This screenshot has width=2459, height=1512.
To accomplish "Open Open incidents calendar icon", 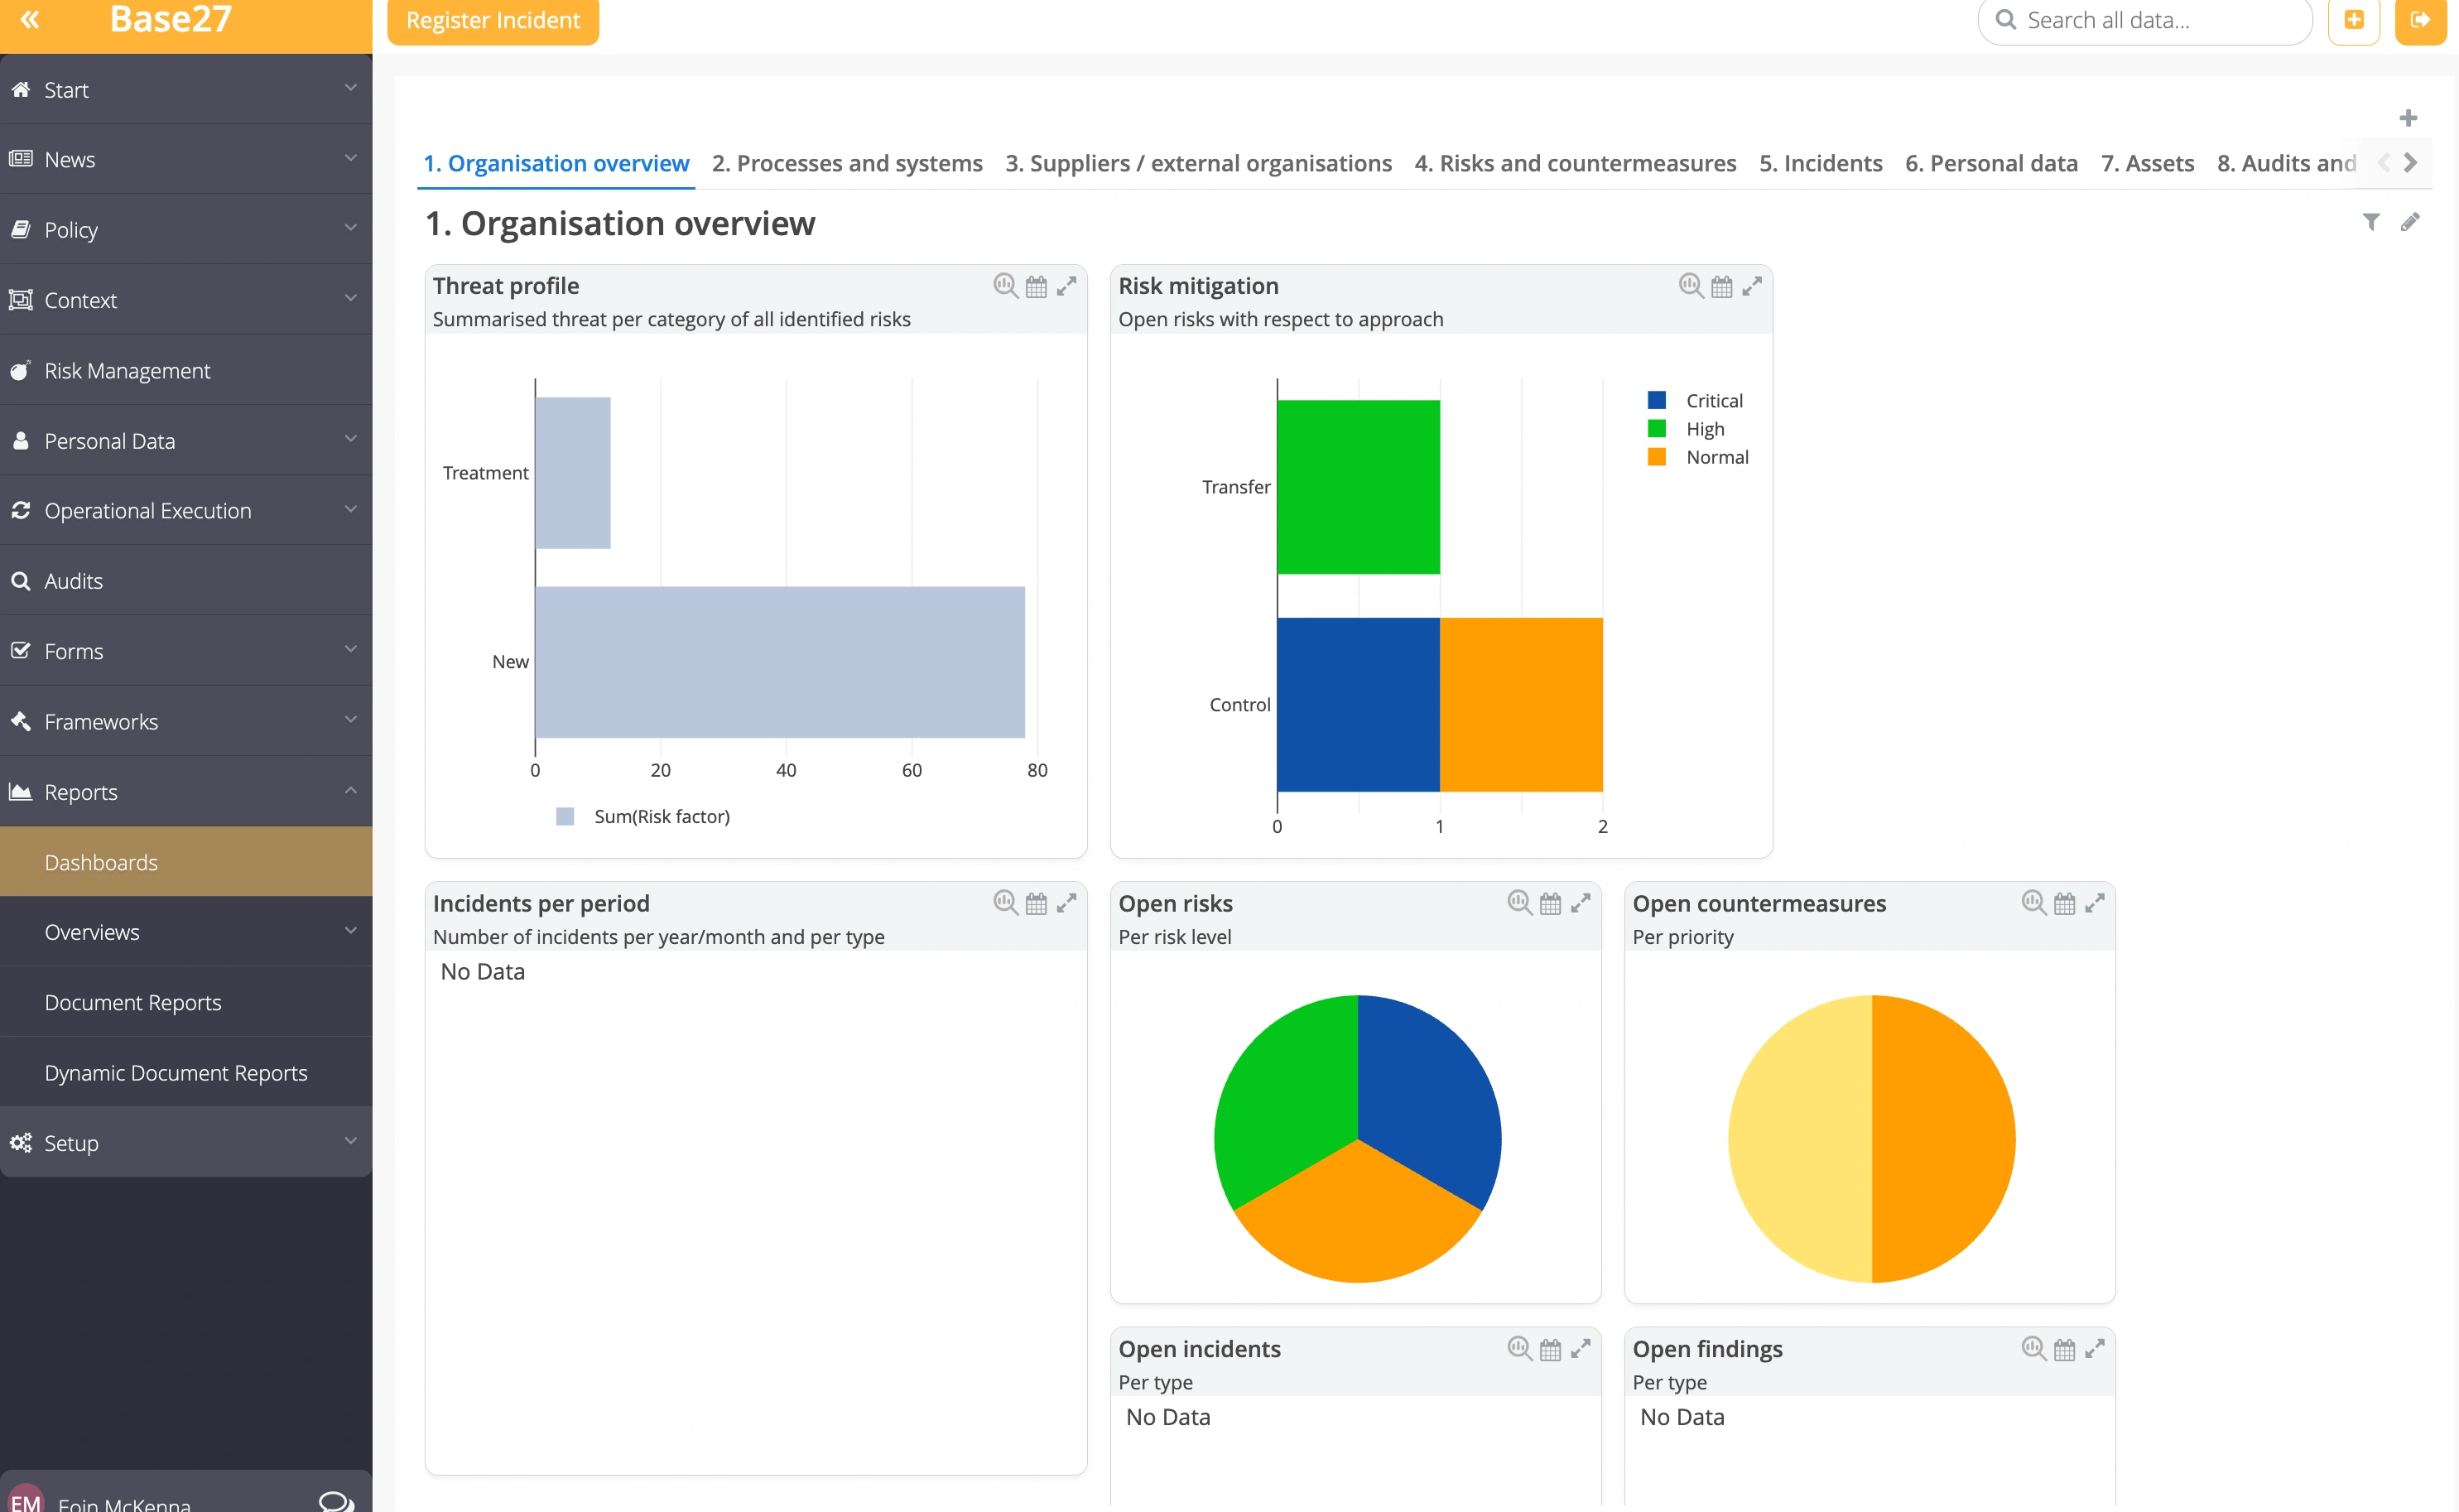I will [x=1551, y=1349].
